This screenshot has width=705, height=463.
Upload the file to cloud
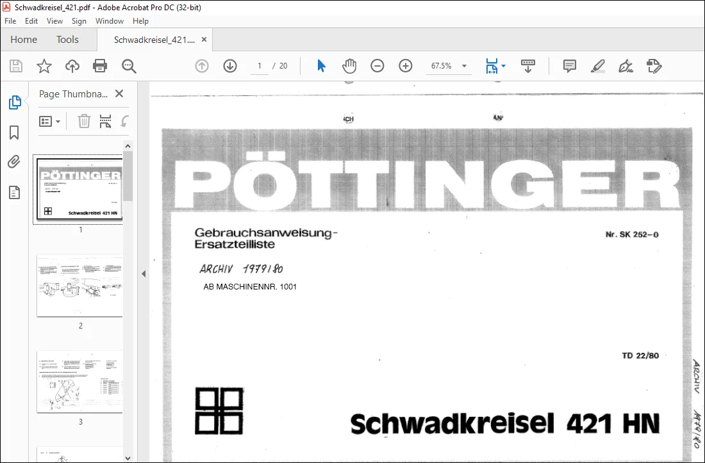[72, 66]
